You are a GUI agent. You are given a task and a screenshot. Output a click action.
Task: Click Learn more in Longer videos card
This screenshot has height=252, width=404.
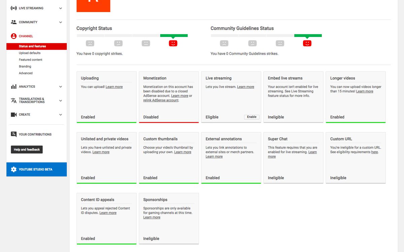tap(365, 91)
